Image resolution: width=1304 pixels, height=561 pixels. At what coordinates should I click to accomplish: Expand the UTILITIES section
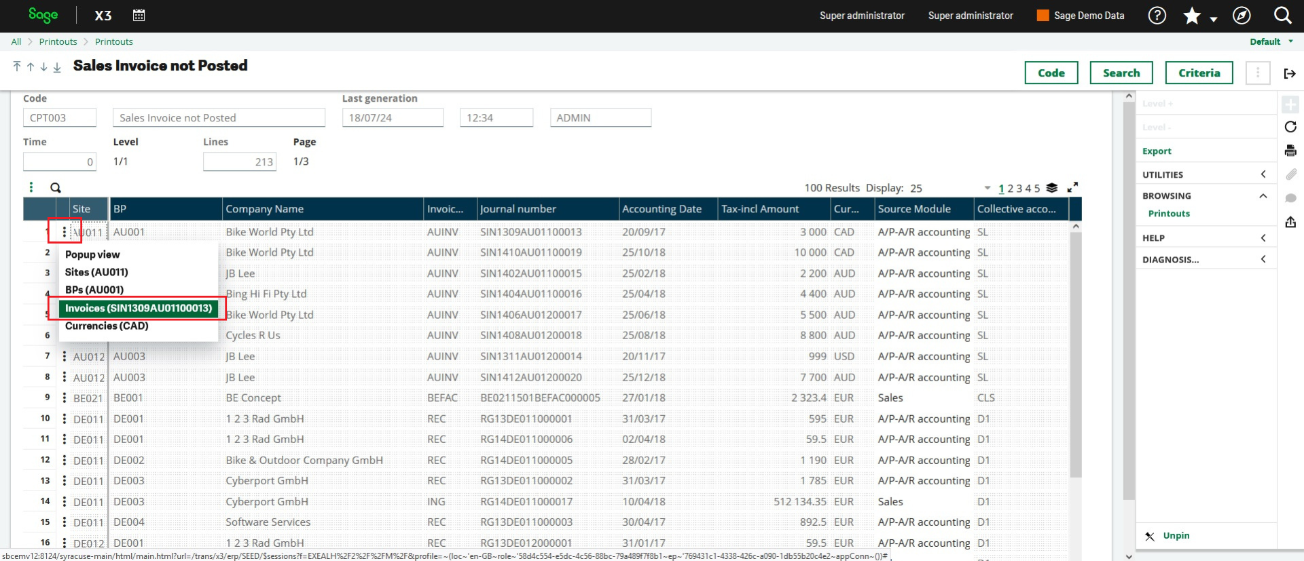tap(1206, 174)
